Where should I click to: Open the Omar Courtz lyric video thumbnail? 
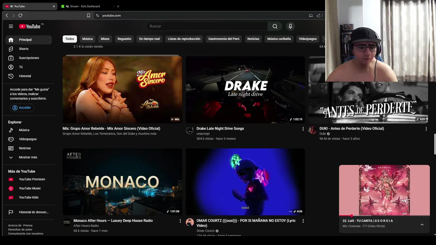(x=245, y=182)
